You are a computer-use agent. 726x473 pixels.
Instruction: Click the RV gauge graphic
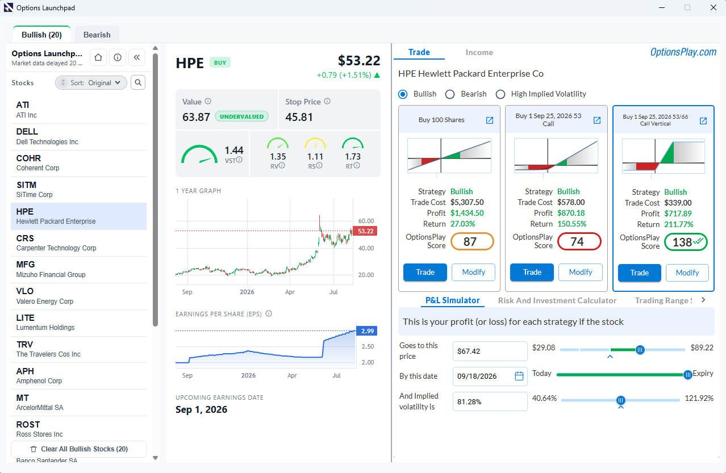pyautogui.click(x=278, y=144)
